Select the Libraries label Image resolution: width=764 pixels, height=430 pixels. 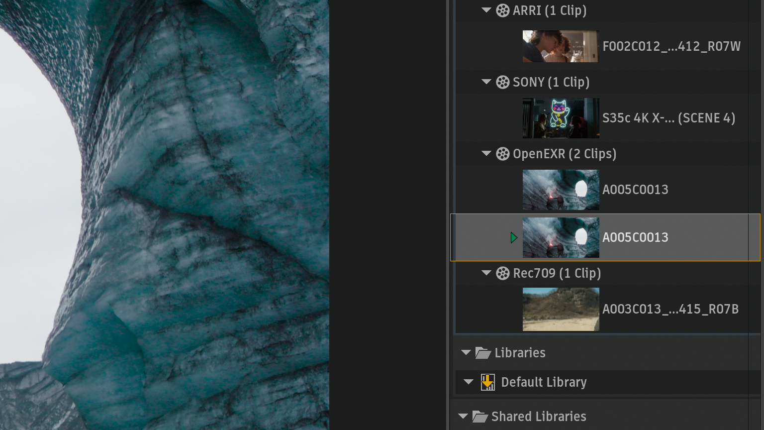(520, 353)
